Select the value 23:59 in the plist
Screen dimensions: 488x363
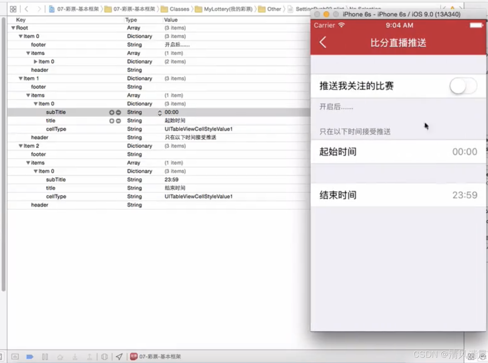coord(172,179)
